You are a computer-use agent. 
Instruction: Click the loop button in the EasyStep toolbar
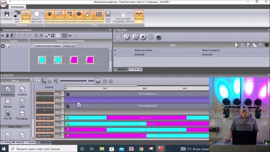point(127,37)
